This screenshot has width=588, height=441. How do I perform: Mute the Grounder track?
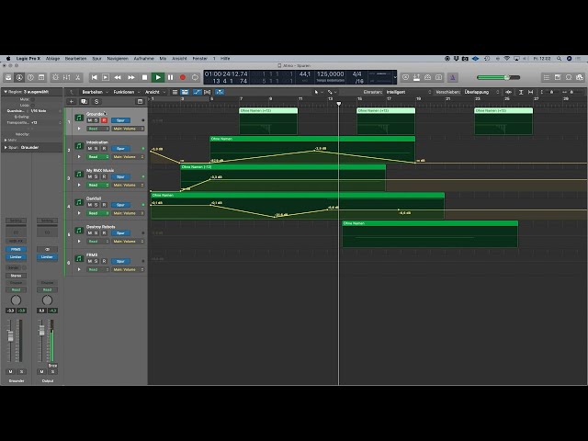click(90, 120)
